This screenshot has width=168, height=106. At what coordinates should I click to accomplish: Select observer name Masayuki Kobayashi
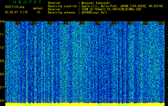(x=96, y=3)
